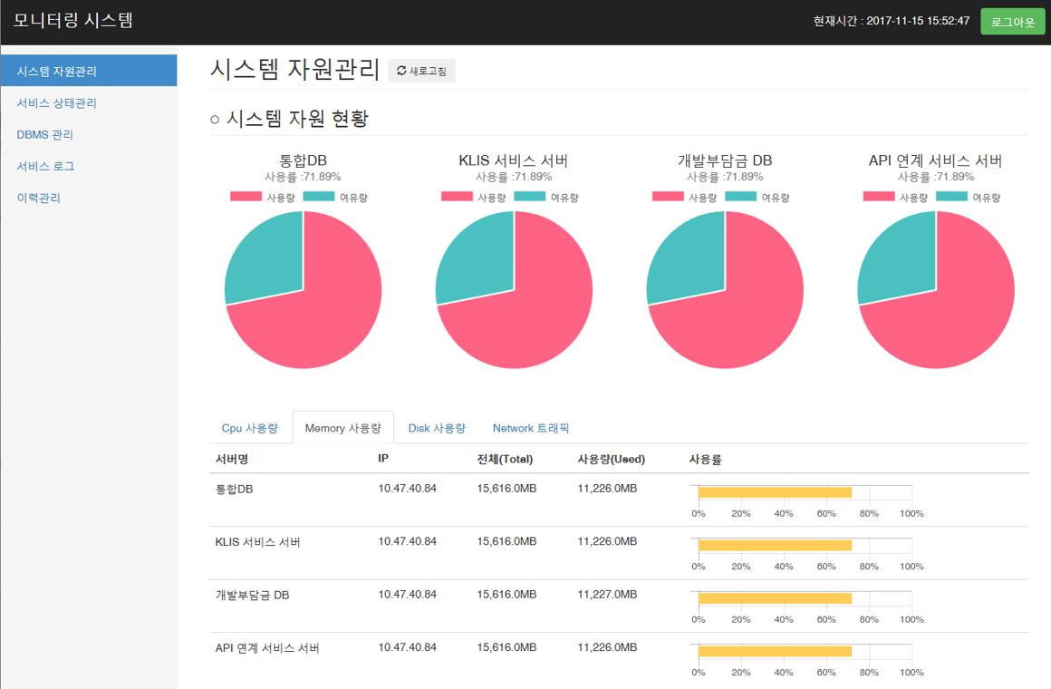Viewport: 1051px width, 689px height.
Task: Click the 사용량(Used) column header
Action: coord(612,459)
